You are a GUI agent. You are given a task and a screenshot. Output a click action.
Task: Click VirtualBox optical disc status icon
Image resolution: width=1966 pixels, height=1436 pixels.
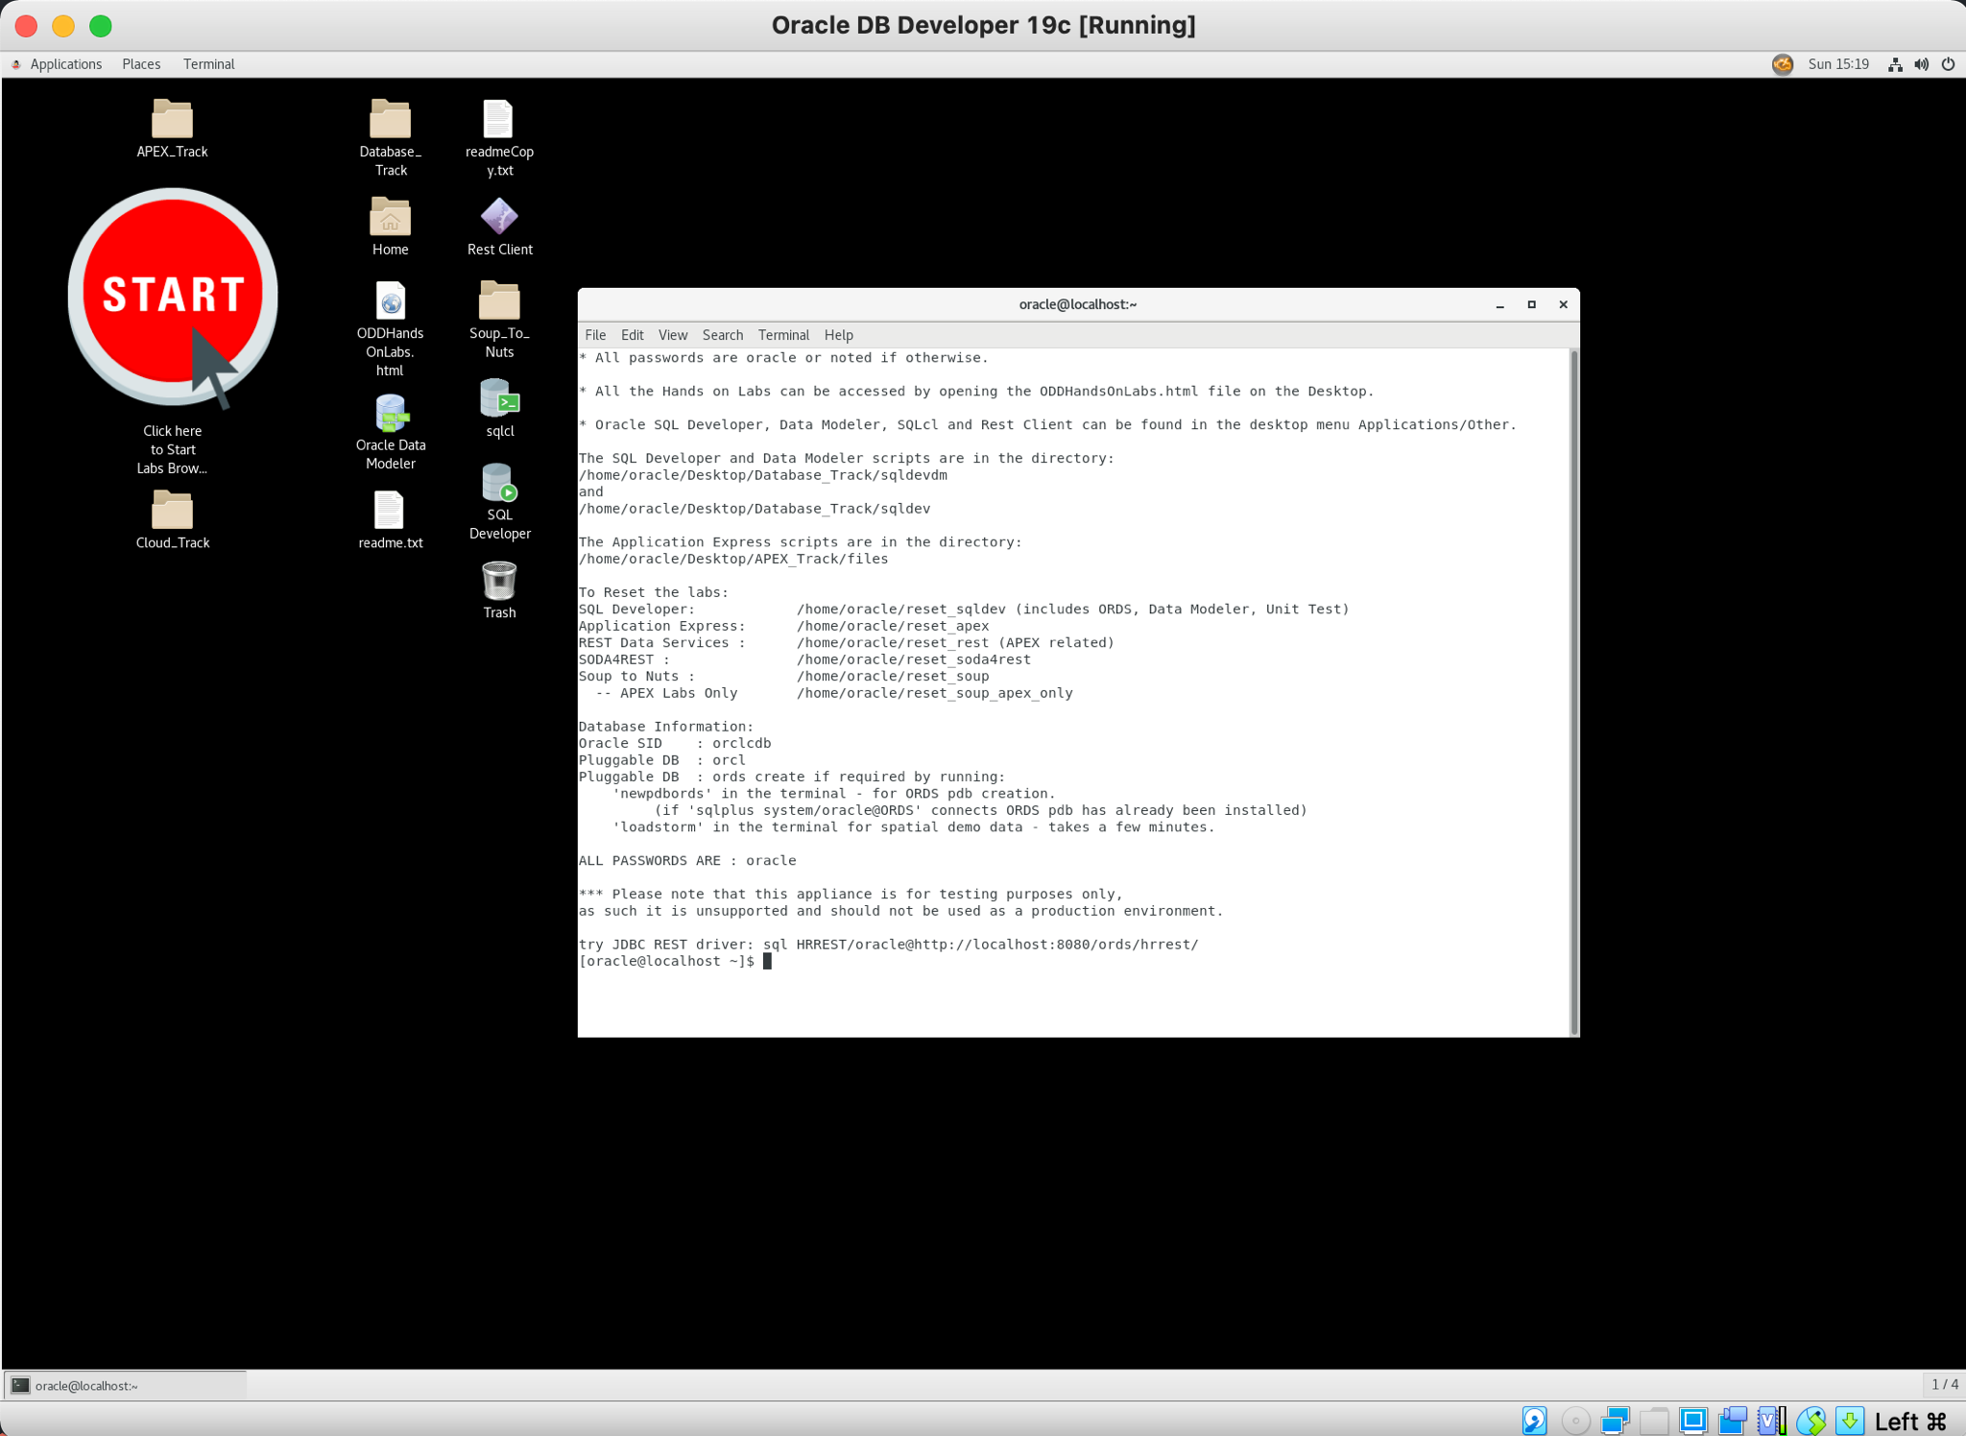tap(1575, 1420)
